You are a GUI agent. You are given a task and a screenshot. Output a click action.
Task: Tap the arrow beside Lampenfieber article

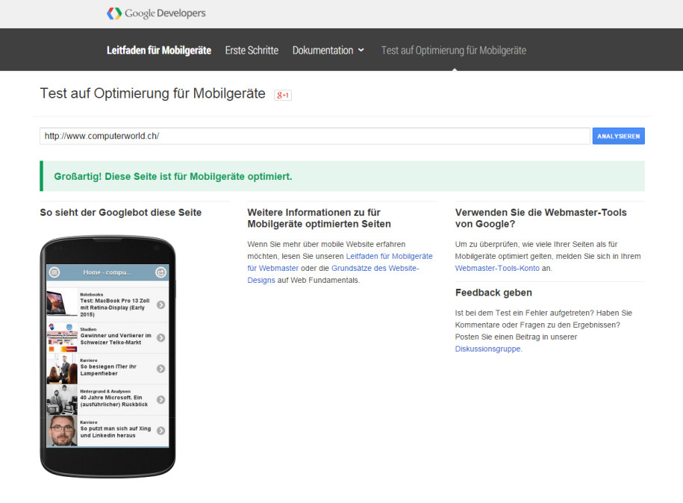[x=160, y=369]
